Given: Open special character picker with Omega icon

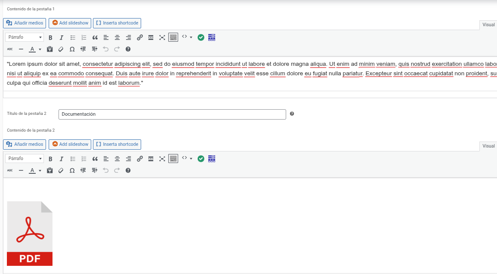Looking at the screenshot, I should click(x=72, y=49).
